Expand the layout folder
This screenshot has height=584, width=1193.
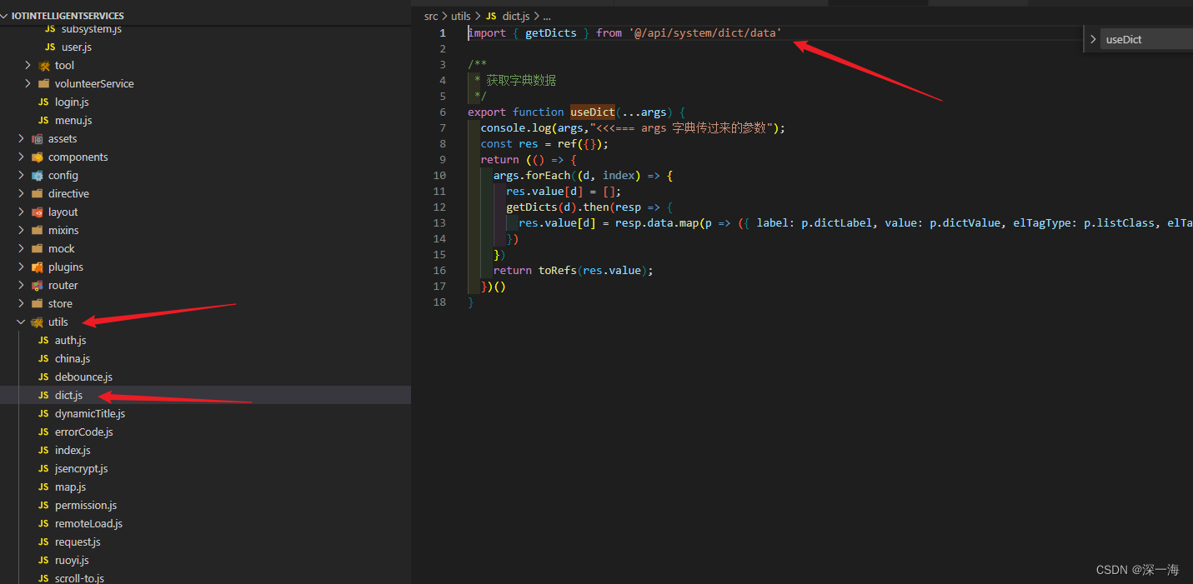point(21,212)
